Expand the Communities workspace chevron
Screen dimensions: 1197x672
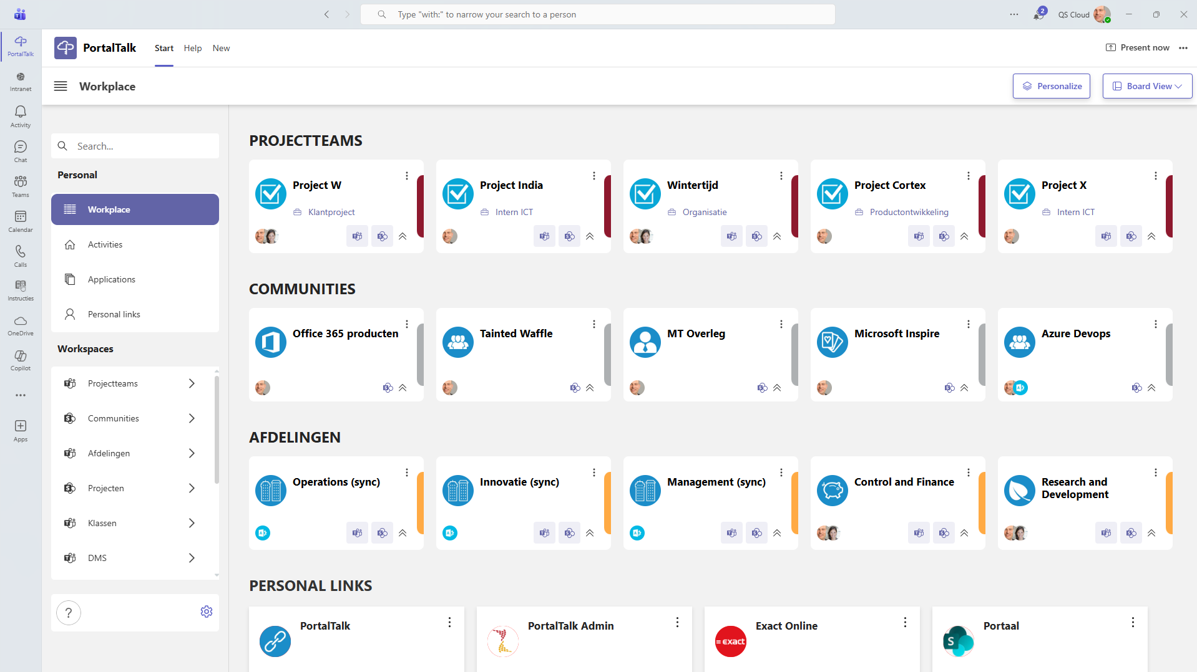point(192,418)
